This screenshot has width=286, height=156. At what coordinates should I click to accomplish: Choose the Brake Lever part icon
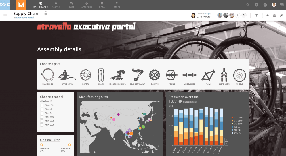pos(67,75)
